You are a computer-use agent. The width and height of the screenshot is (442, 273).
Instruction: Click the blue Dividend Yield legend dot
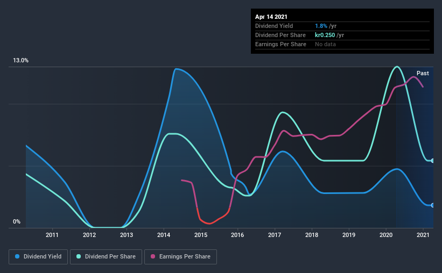[17, 256]
